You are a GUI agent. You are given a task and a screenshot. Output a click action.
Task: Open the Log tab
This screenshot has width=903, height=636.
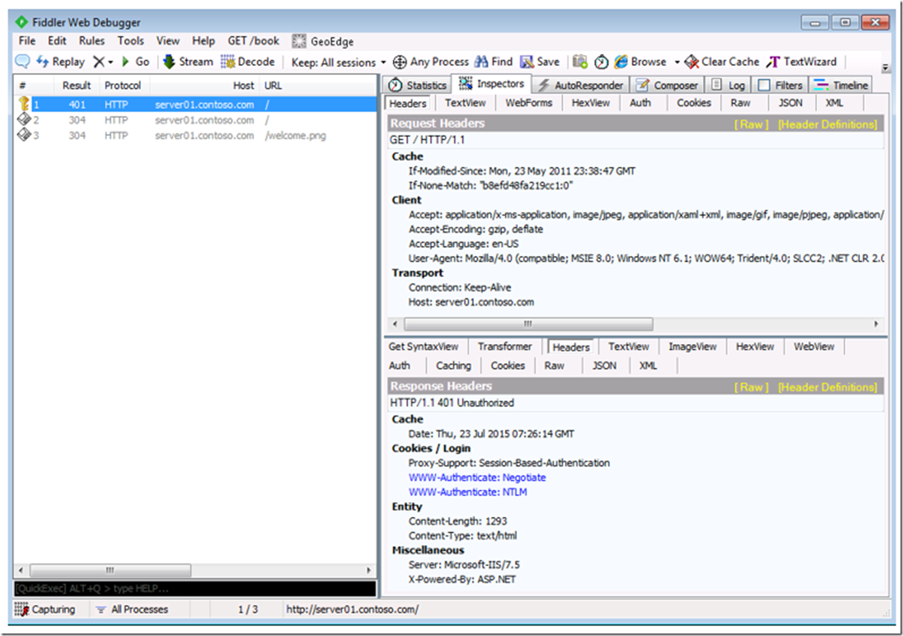pyautogui.click(x=728, y=86)
